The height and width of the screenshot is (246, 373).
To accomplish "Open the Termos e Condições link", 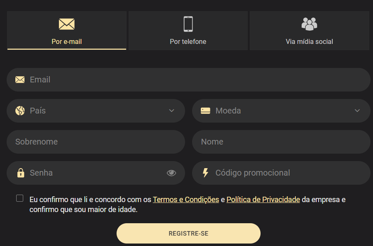I will tap(186, 200).
